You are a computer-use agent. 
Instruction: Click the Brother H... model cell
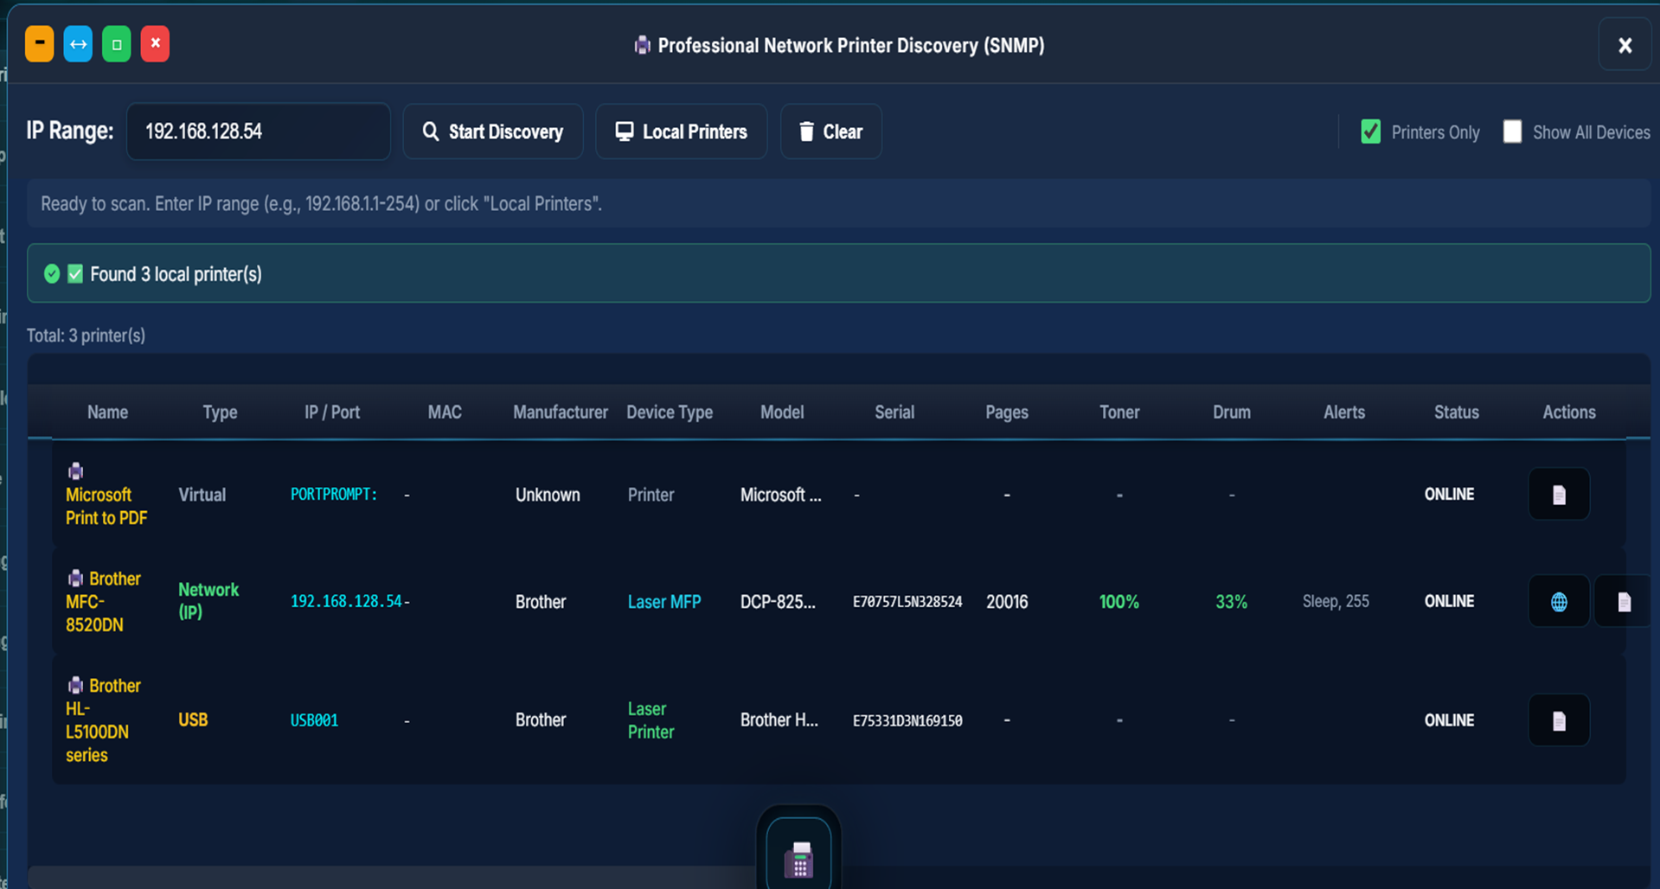coord(779,720)
